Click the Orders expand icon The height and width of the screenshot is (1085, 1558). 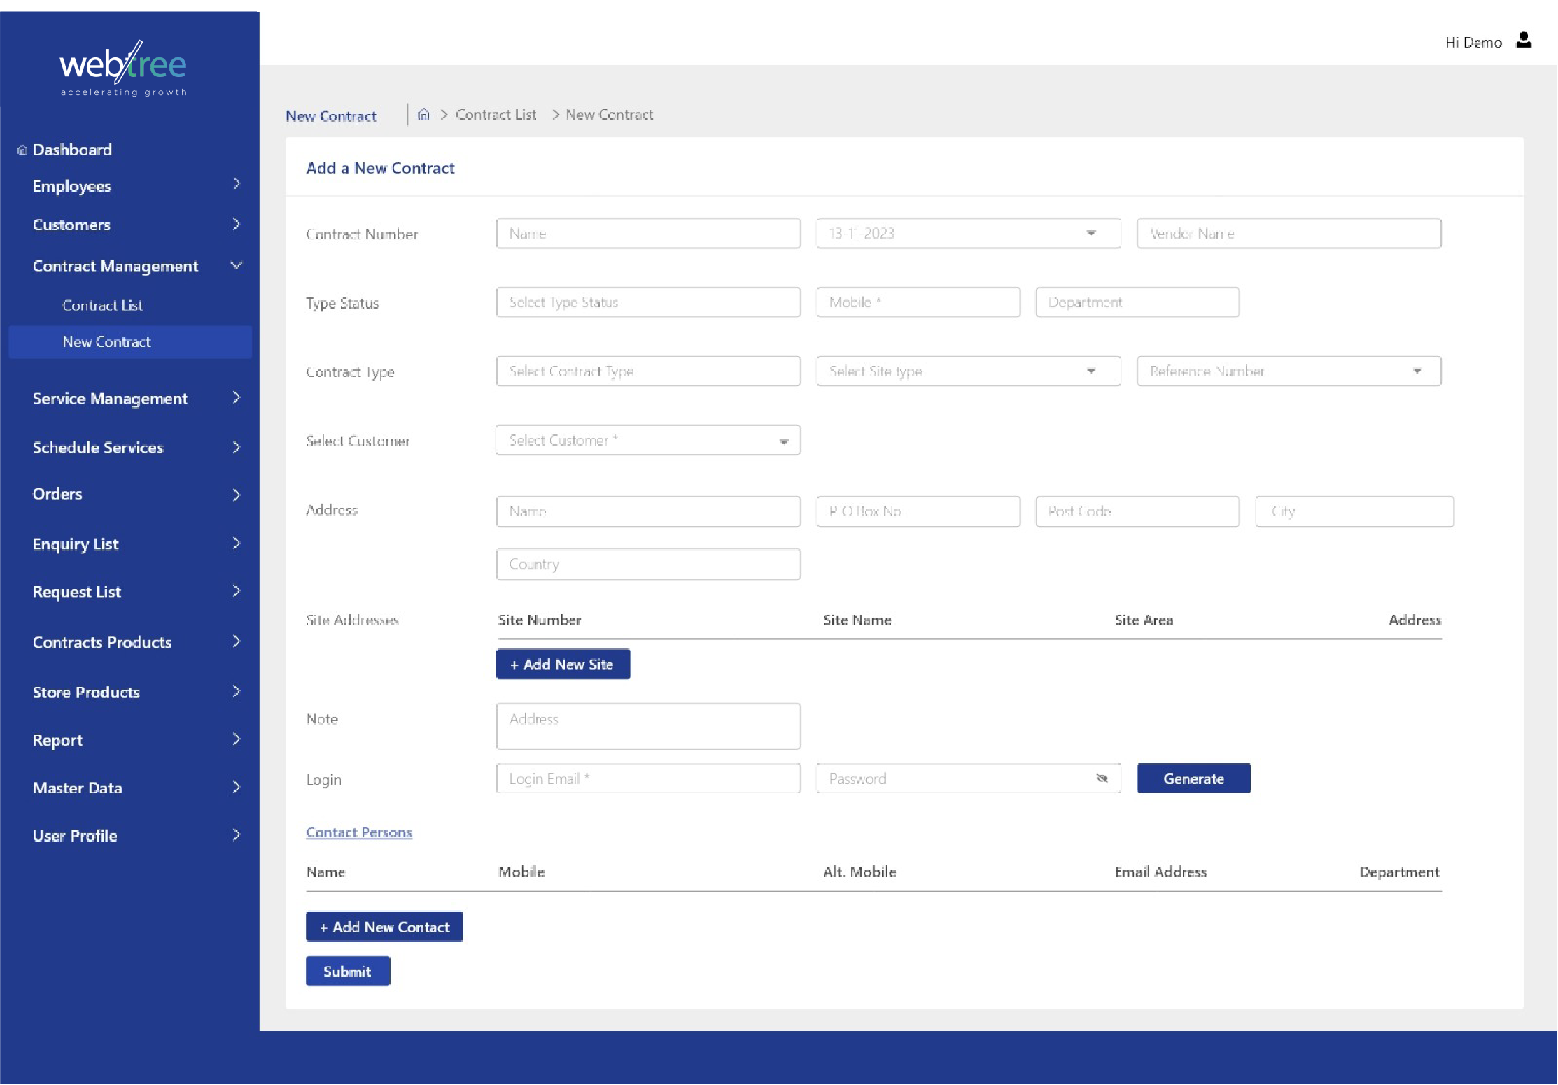coord(236,493)
